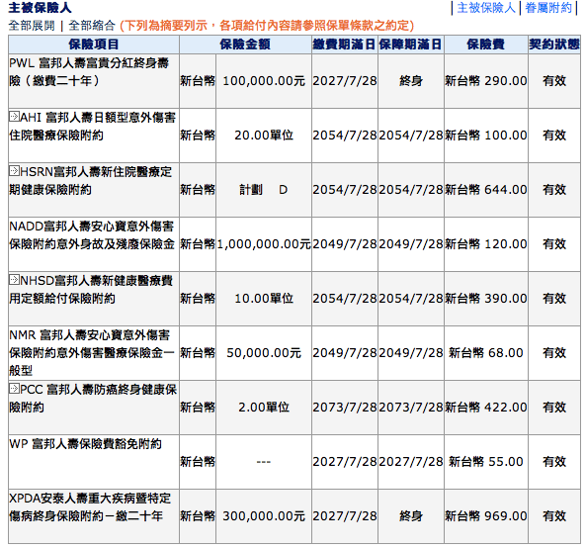Image resolution: width=587 pixels, height=549 pixels.
Task: Click the 保險項目 column header
Action: click(x=94, y=45)
